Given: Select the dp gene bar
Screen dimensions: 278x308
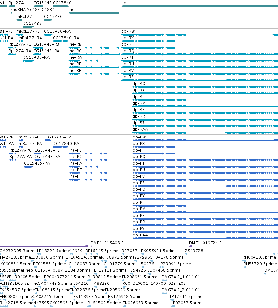Looking at the screenshot, I should [x=199, y=6].
